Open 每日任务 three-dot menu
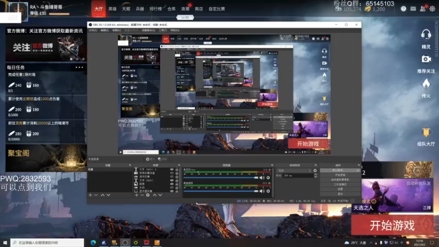The width and height of the screenshot is (439, 247). [79, 67]
